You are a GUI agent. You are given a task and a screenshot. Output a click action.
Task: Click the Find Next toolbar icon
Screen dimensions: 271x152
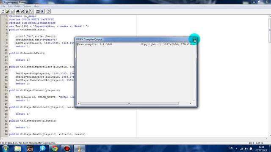coord(22,11)
